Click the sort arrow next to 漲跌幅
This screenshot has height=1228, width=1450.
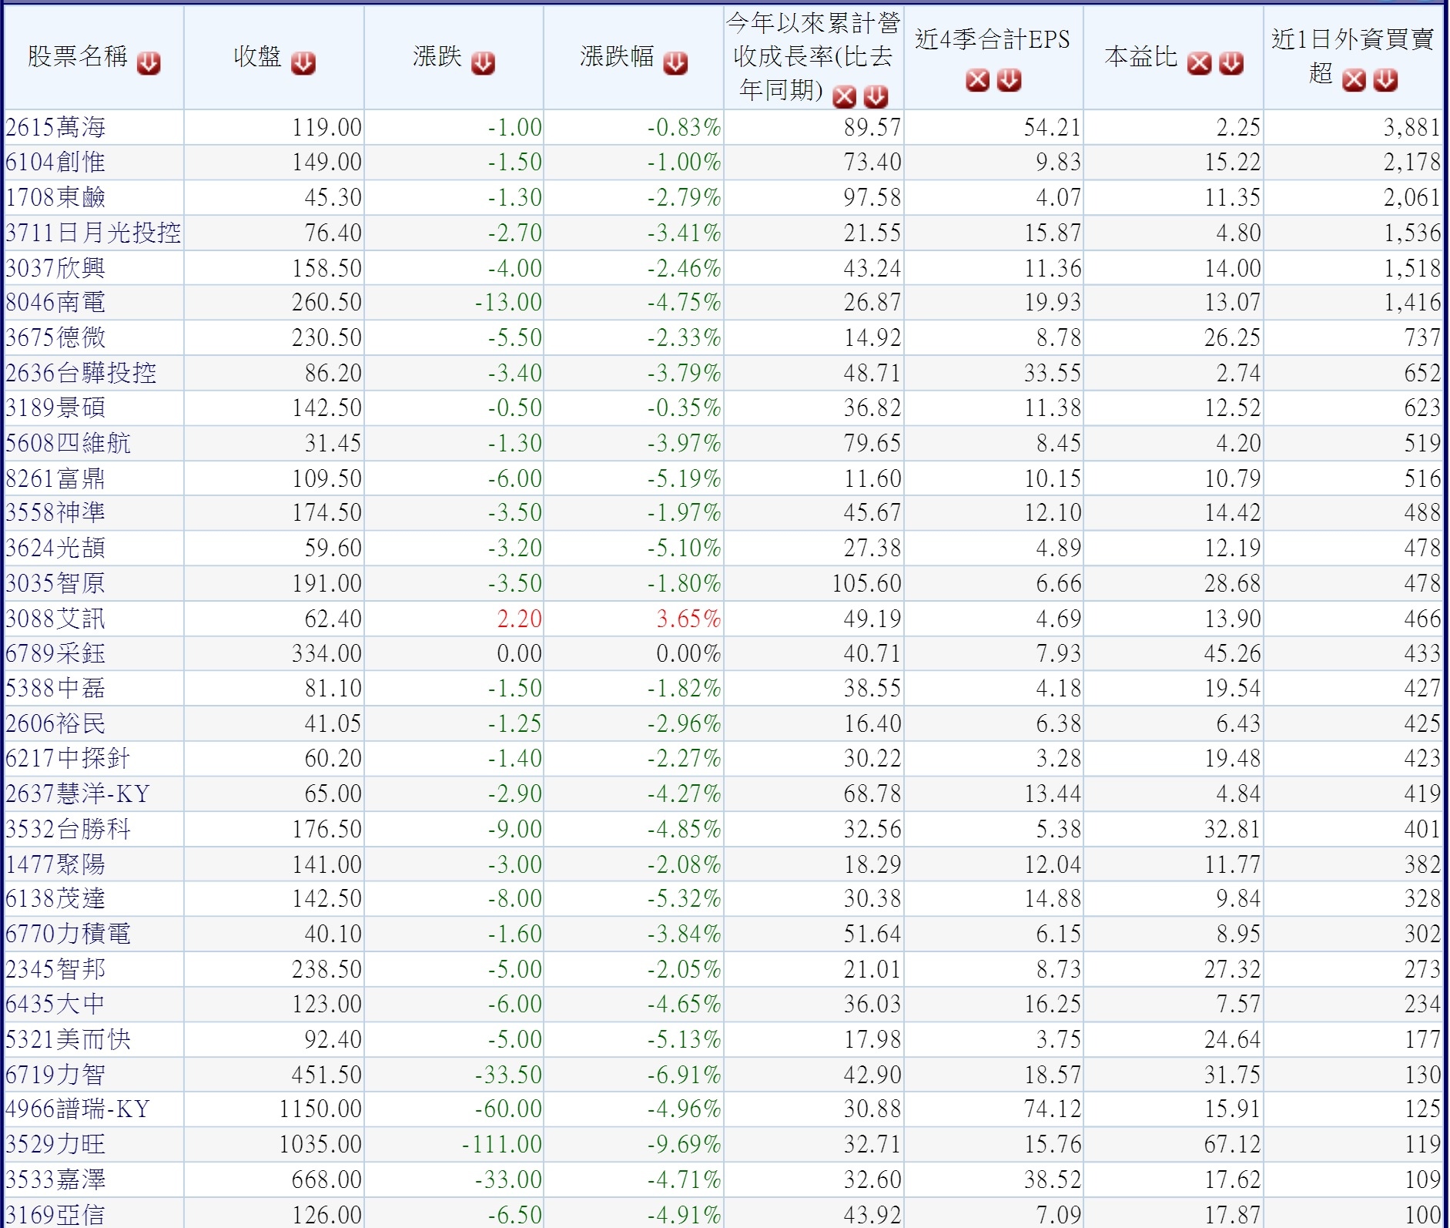pyautogui.click(x=676, y=63)
